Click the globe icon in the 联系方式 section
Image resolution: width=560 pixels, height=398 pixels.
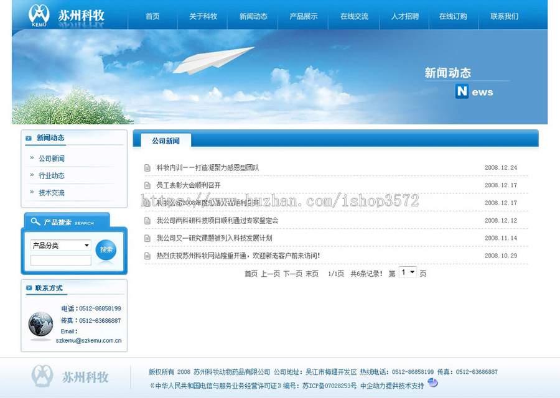(40, 325)
